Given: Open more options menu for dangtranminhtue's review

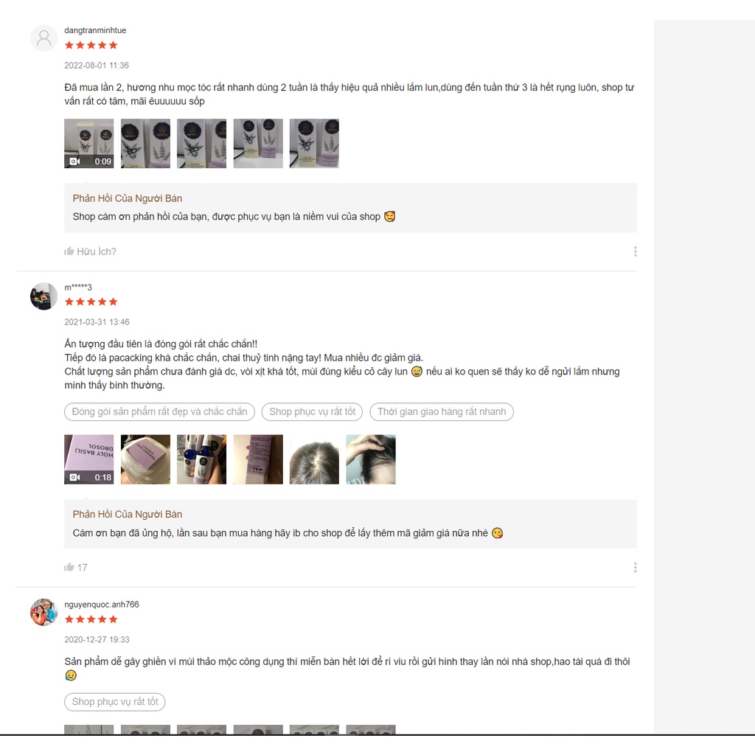Looking at the screenshot, I should click(x=635, y=251).
